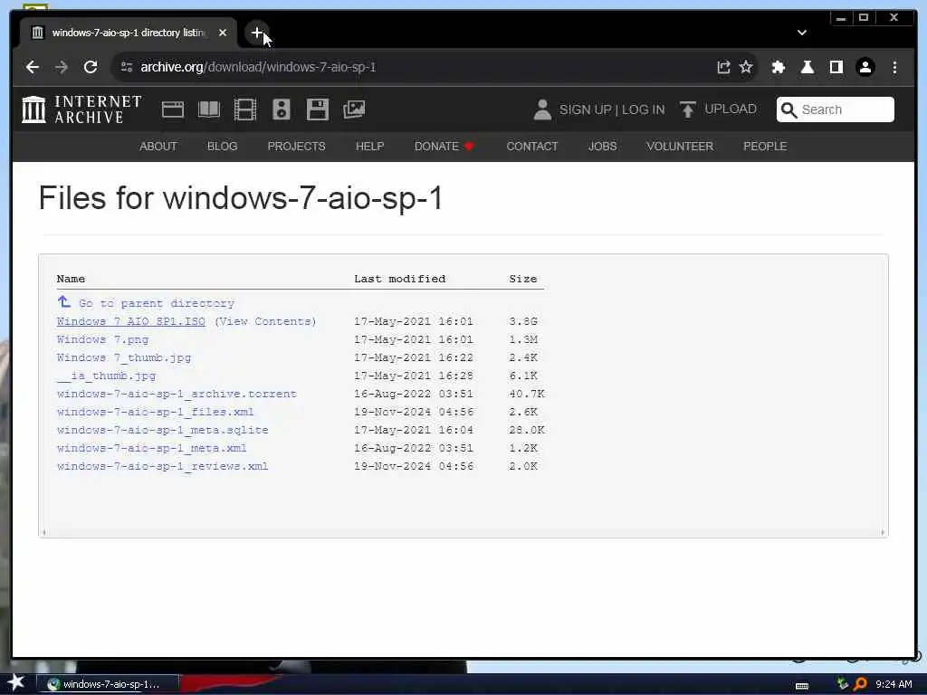
Task: Open the Web archive icon
Action: coord(173,109)
